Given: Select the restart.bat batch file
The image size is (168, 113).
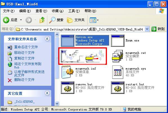Looking at the screenshot, I should [x=118, y=88].
